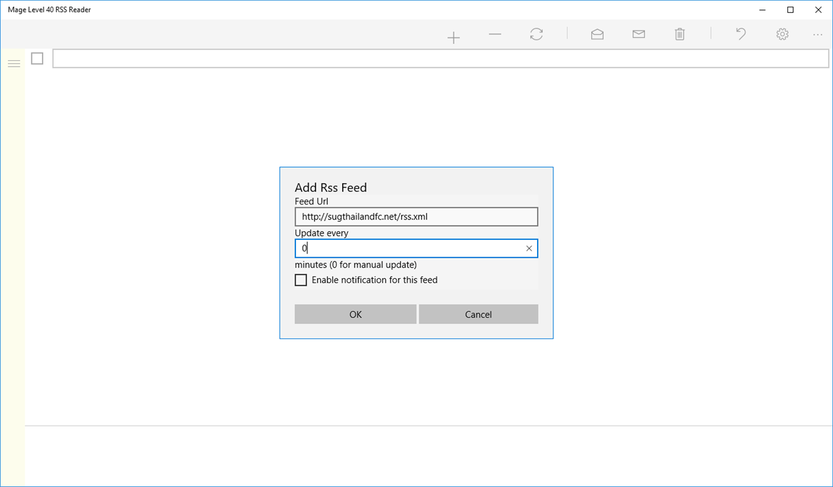Image resolution: width=833 pixels, height=487 pixels.
Task: Minimize the RSS Reader window
Action: (x=763, y=10)
